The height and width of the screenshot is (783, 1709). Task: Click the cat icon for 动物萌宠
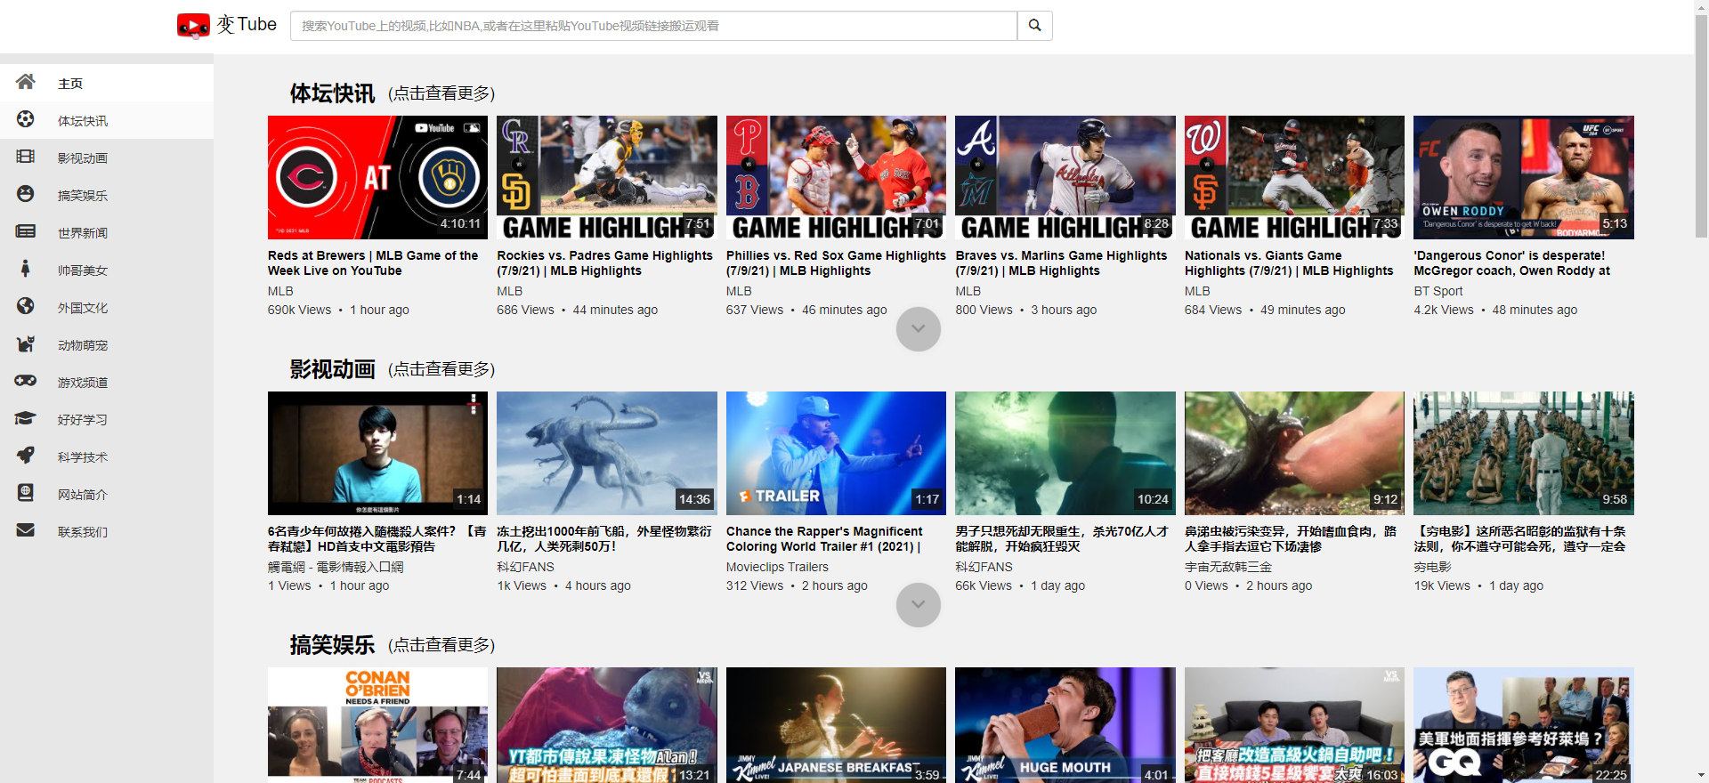pos(26,343)
